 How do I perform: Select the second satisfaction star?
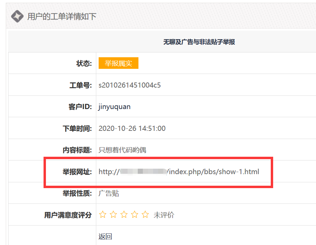pyautogui.click(x=113, y=215)
